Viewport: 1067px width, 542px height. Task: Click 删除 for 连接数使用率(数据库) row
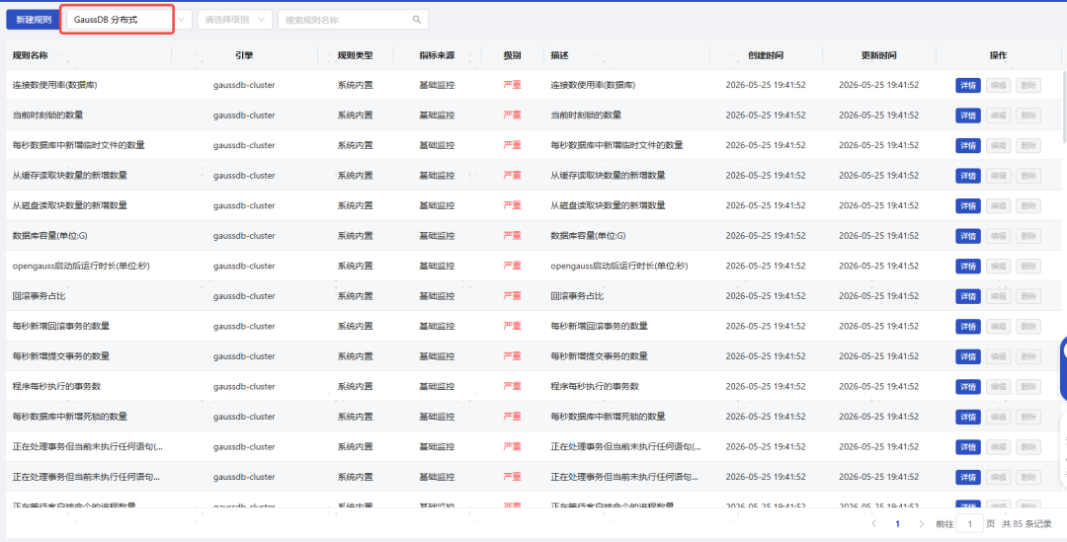coord(1028,86)
